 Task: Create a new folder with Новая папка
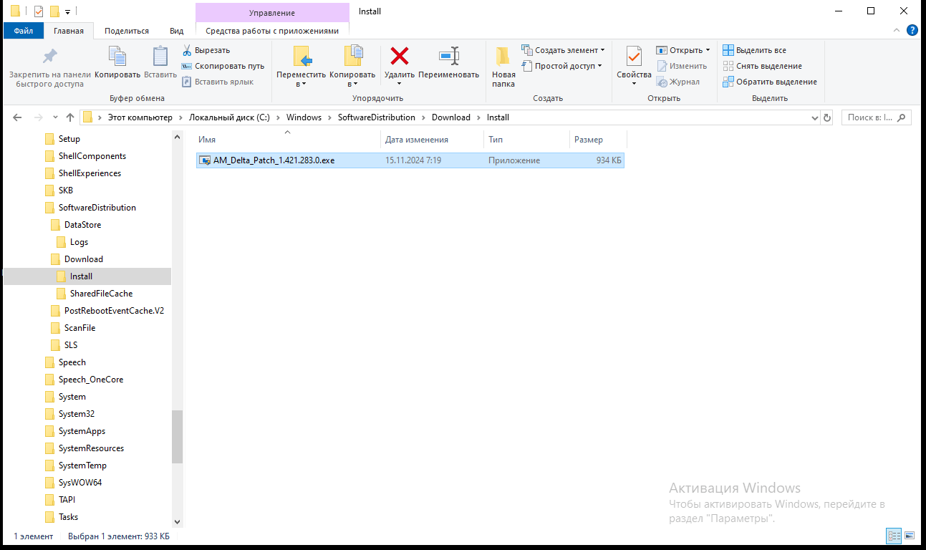tap(503, 64)
